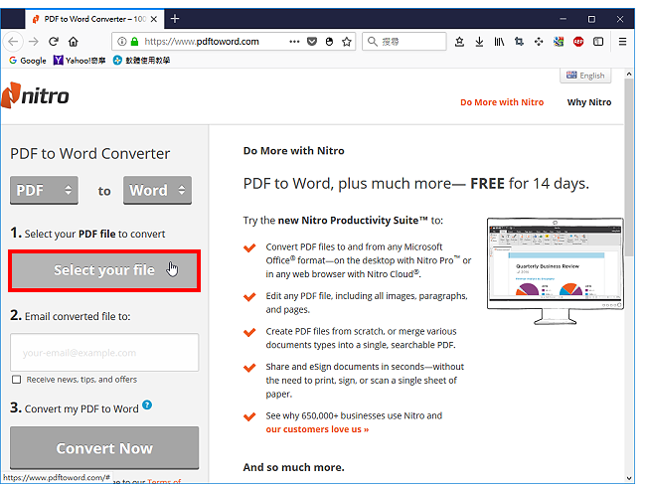Open the Library bookshelf icon
This screenshot has width=645, height=485.
(x=499, y=42)
